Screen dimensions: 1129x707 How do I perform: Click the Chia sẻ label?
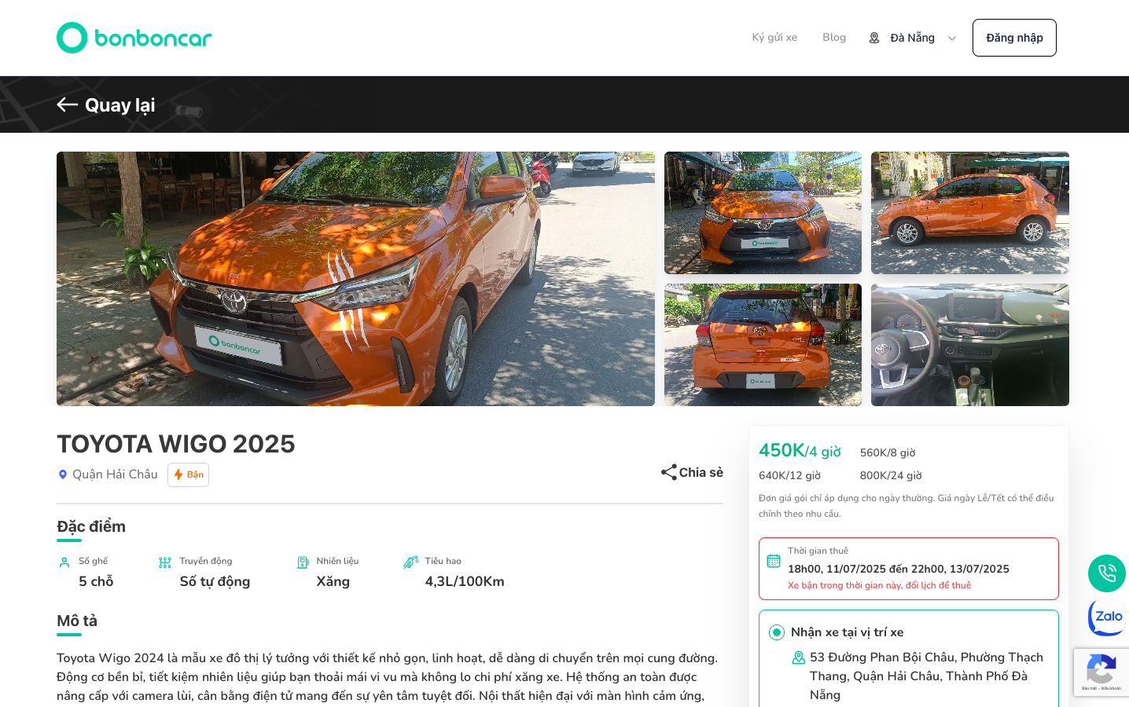[x=701, y=472]
